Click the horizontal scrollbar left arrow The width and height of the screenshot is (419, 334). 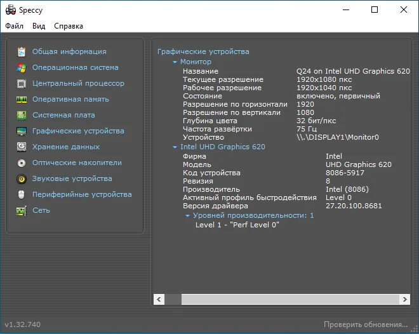coord(159,299)
